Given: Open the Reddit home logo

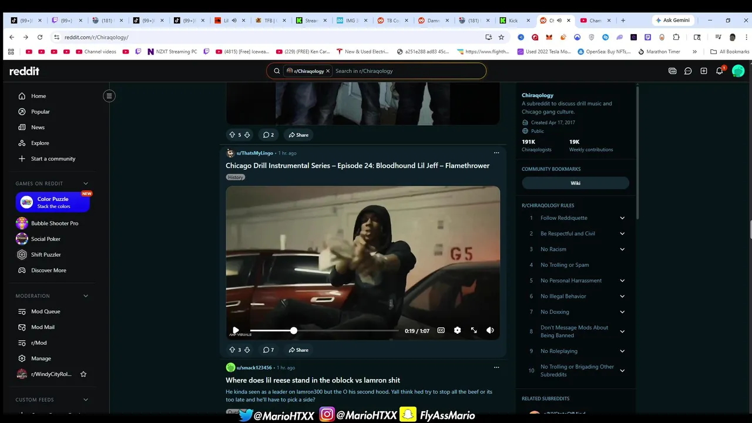Looking at the screenshot, I should 24,71.
